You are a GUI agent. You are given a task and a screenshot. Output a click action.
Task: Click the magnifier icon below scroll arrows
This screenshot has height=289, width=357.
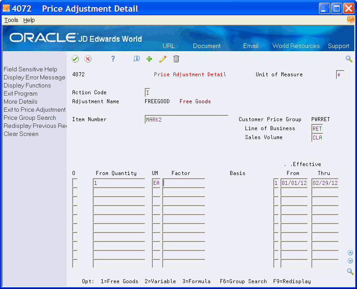[x=350, y=271]
